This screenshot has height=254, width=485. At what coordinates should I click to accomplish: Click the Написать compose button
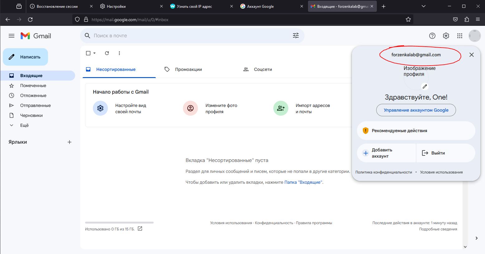26,57
